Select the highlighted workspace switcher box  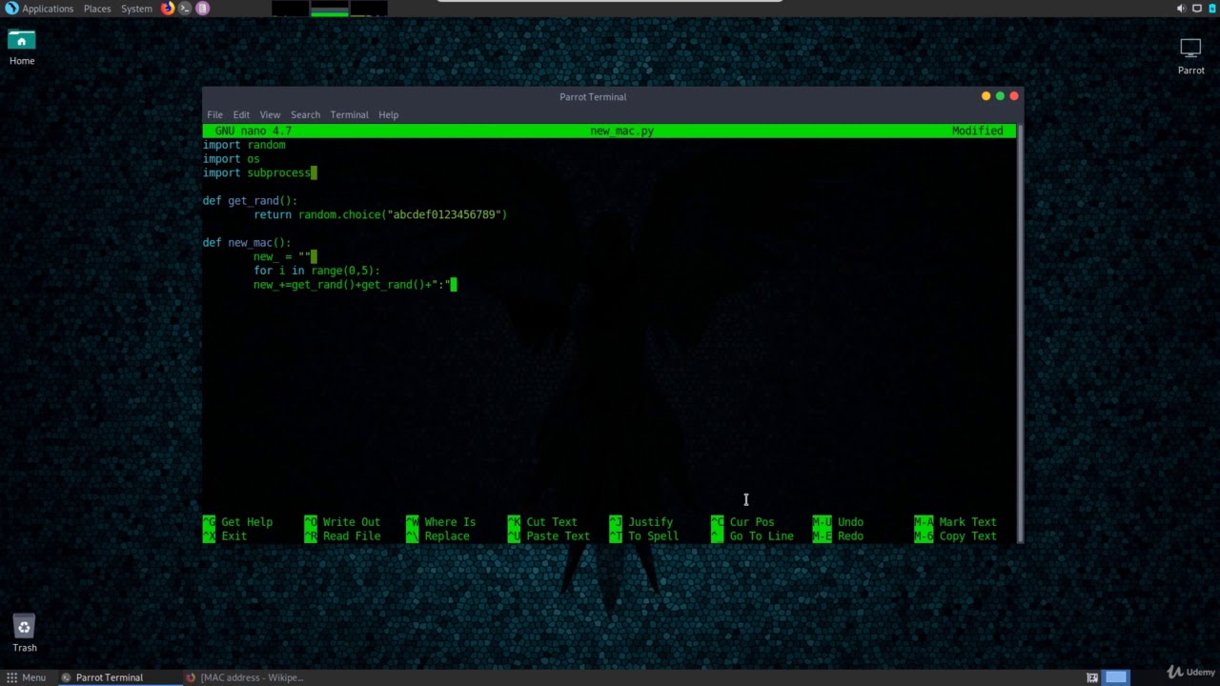(x=1116, y=677)
